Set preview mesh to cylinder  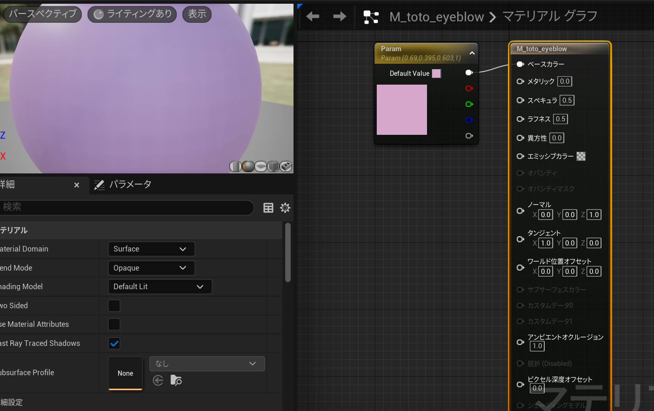click(x=235, y=166)
